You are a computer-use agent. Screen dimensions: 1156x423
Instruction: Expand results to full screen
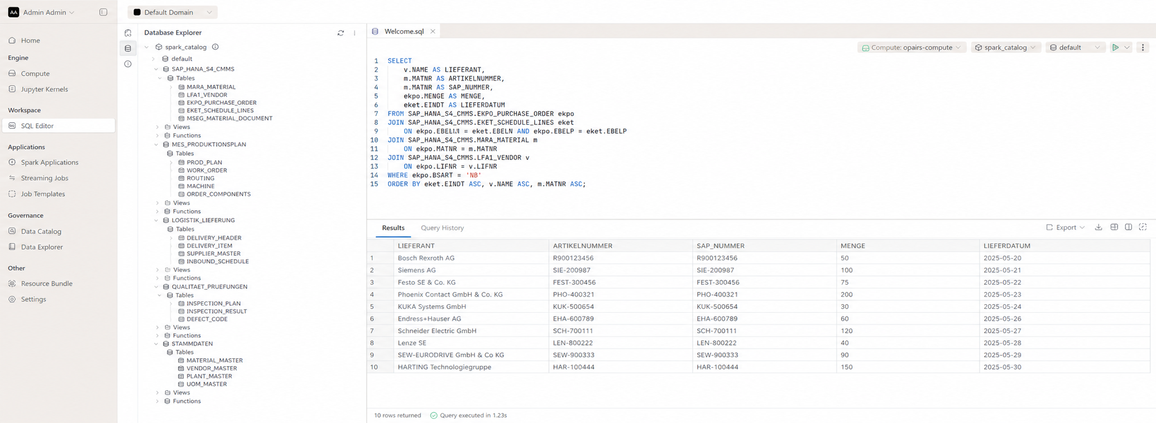1143,227
